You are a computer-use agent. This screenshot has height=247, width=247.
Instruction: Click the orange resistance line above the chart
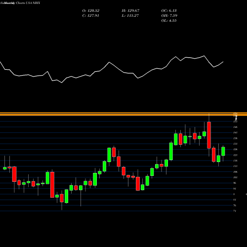click(123, 114)
